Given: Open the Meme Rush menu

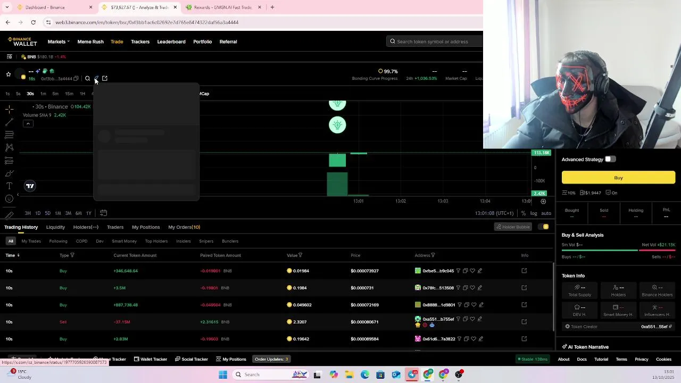Looking at the screenshot, I should [x=90, y=41].
